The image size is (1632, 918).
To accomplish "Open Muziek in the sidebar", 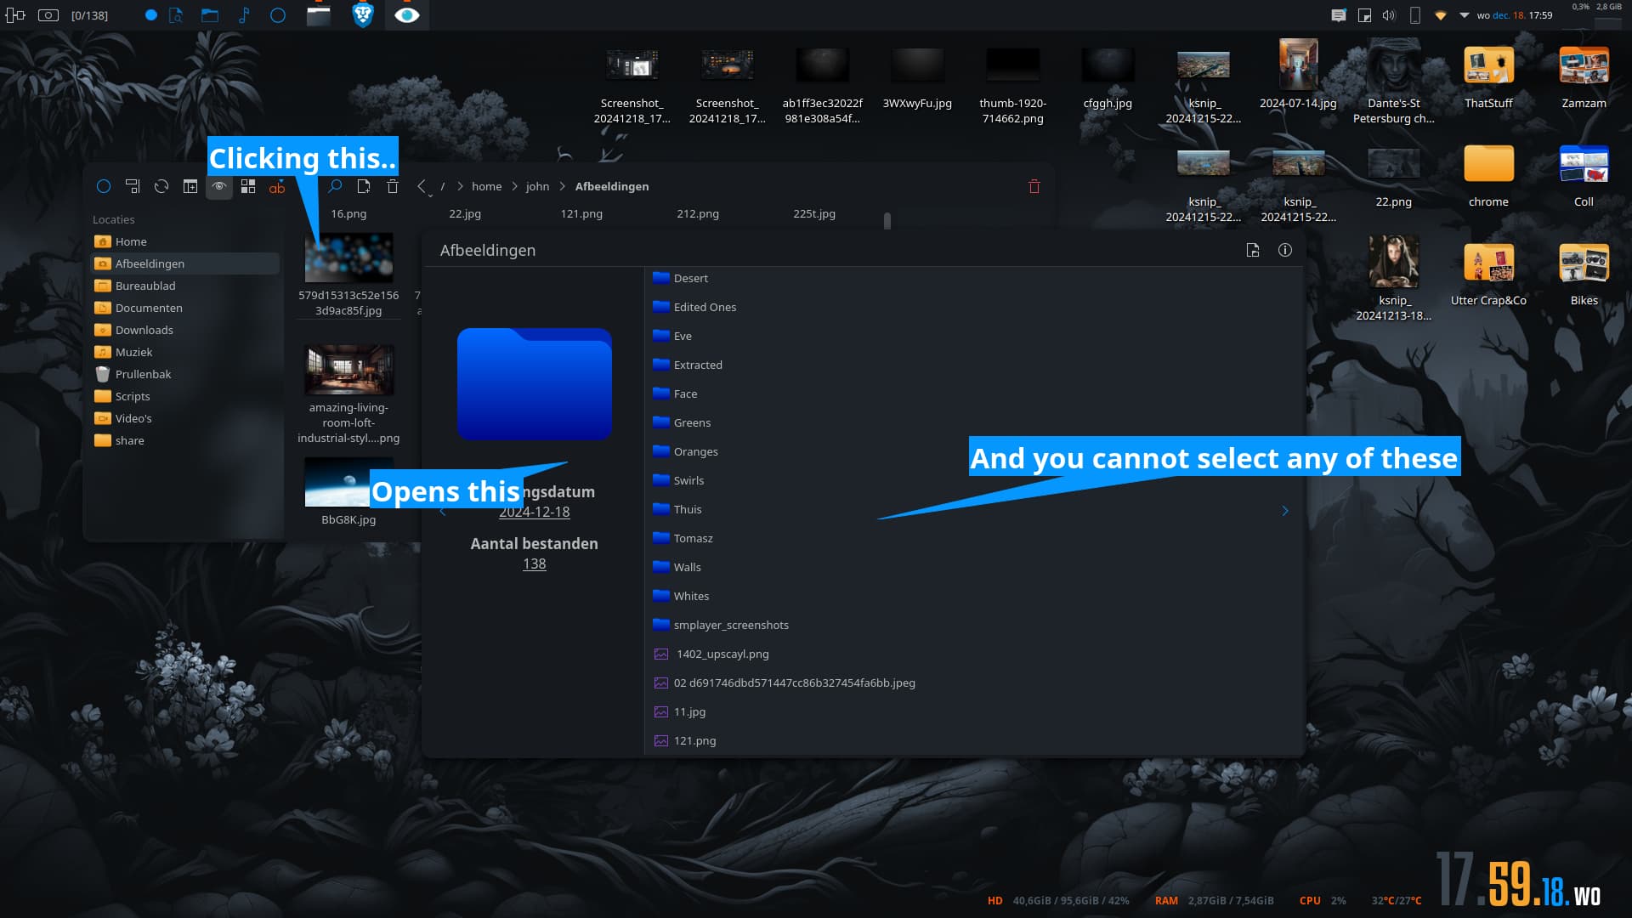I will (185, 352).
